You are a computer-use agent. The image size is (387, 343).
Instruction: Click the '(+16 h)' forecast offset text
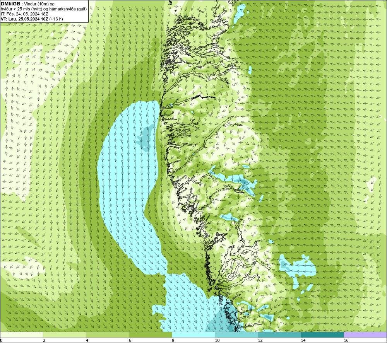click(x=56, y=19)
